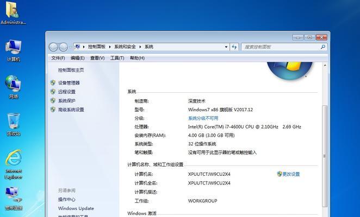Open the 查看(V) menu
The height and width of the screenshot is (217, 360).
coord(97,58)
